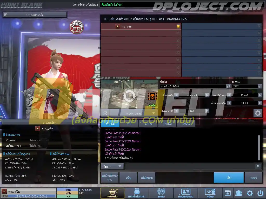The width and height of the screenshot is (266, 199).
Task: Click the EXP progress bar
Action: click(x=31, y=196)
